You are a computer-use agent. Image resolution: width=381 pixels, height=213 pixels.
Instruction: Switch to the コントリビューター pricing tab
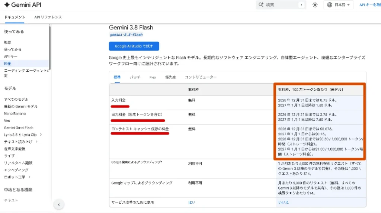pyautogui.click(x=201, y=77)
